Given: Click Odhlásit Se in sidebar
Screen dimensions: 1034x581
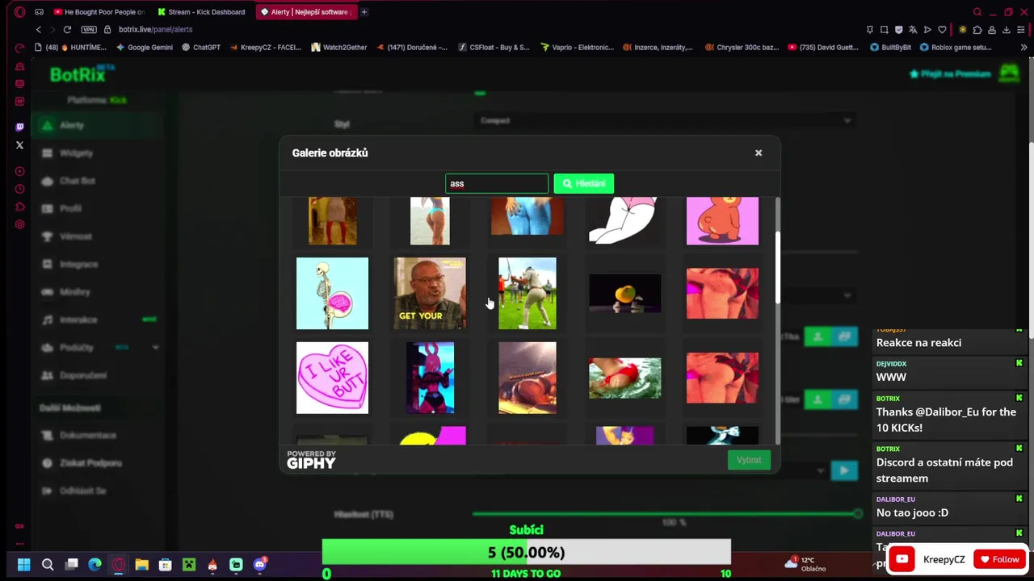Looking at the screenshot, I should click(x=82, y=491).
